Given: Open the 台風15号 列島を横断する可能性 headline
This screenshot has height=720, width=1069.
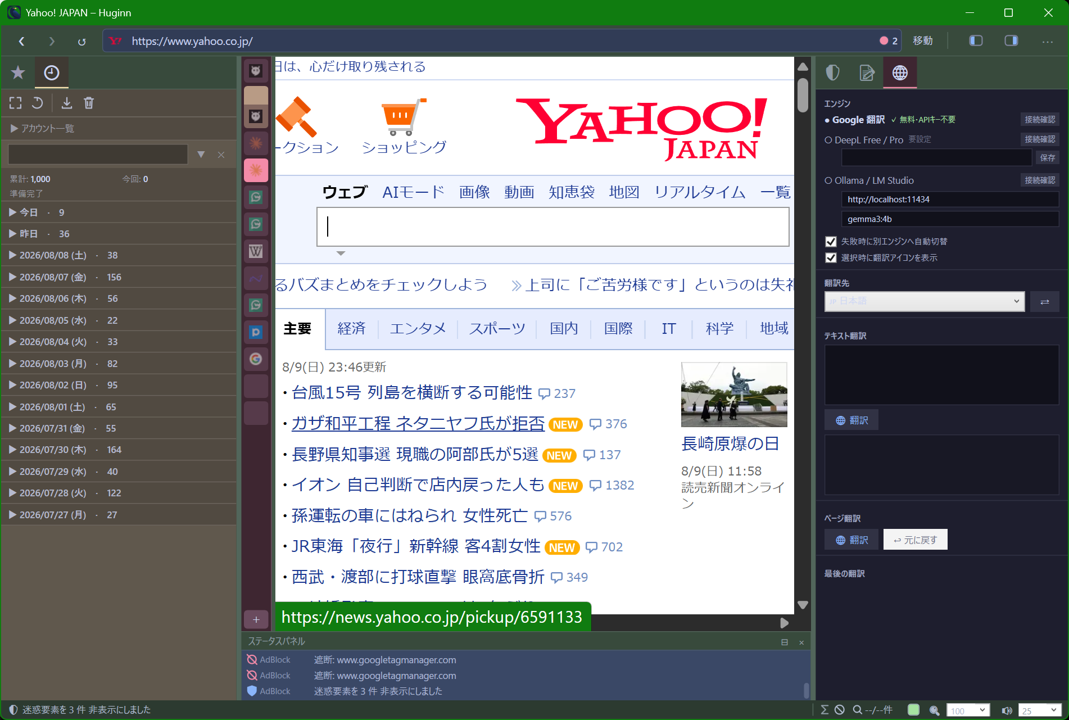Looking at the screenshot, I should click(411, 392).
